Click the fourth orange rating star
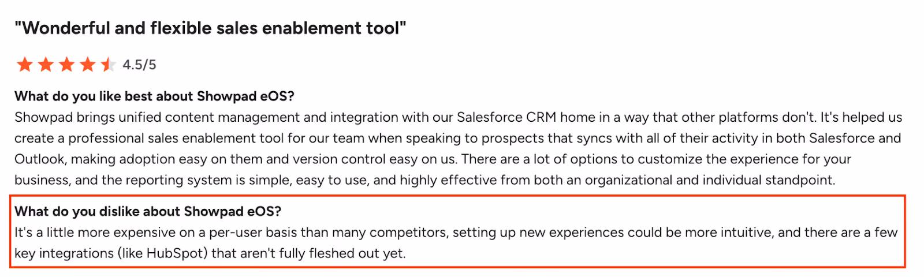Image resolution: width=924 pixels, height=277 pixels. [x=87, y=64]
